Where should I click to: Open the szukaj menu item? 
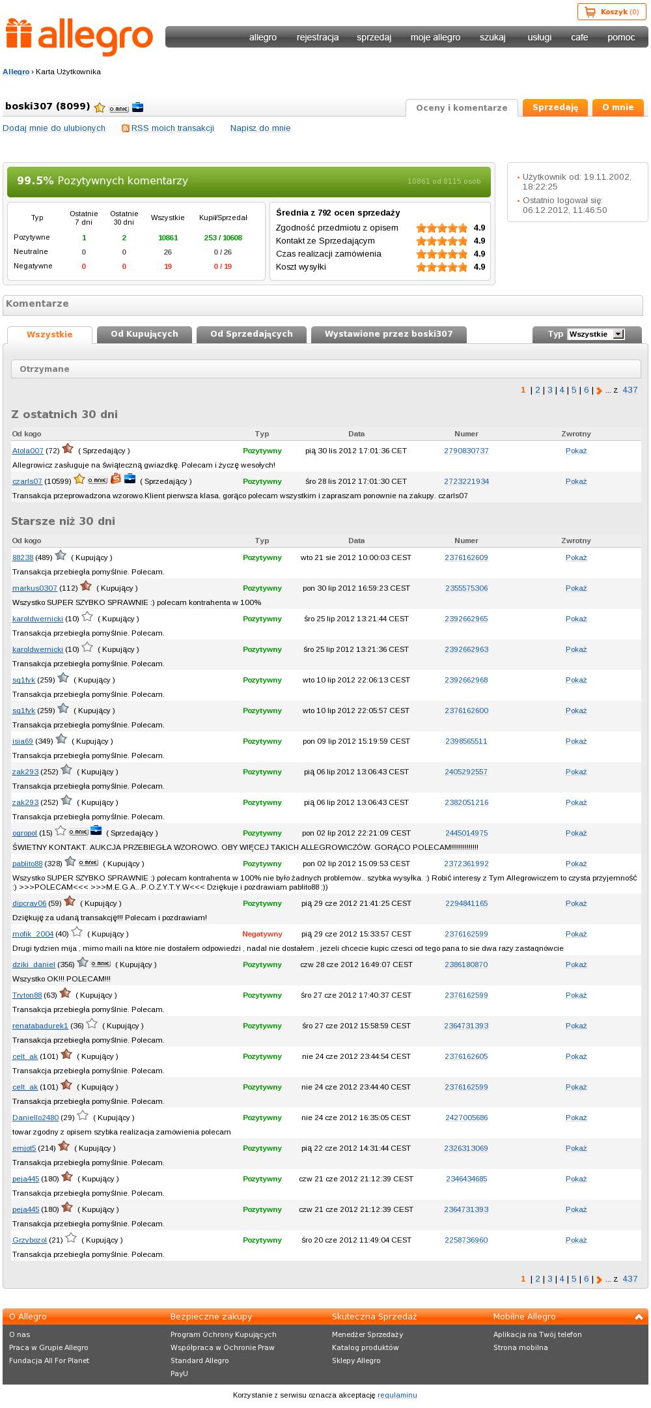tap(493, 37)
